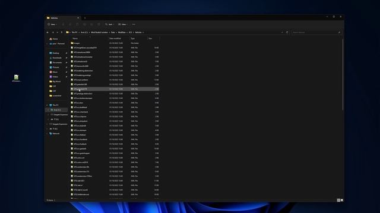The width and height of the screenshot is (380, 213).
Task: Select the Vehicles tab
Action: [62, 18]
